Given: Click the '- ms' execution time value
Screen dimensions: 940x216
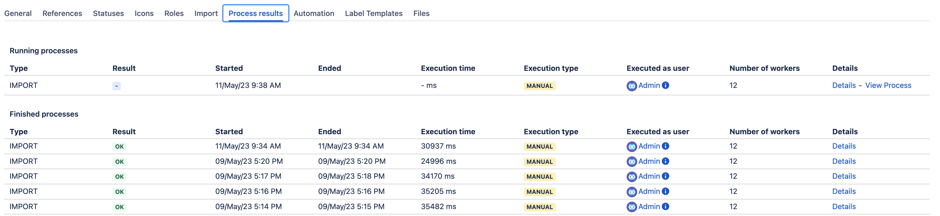Looking at the screenshot, I should pos(429,85).
